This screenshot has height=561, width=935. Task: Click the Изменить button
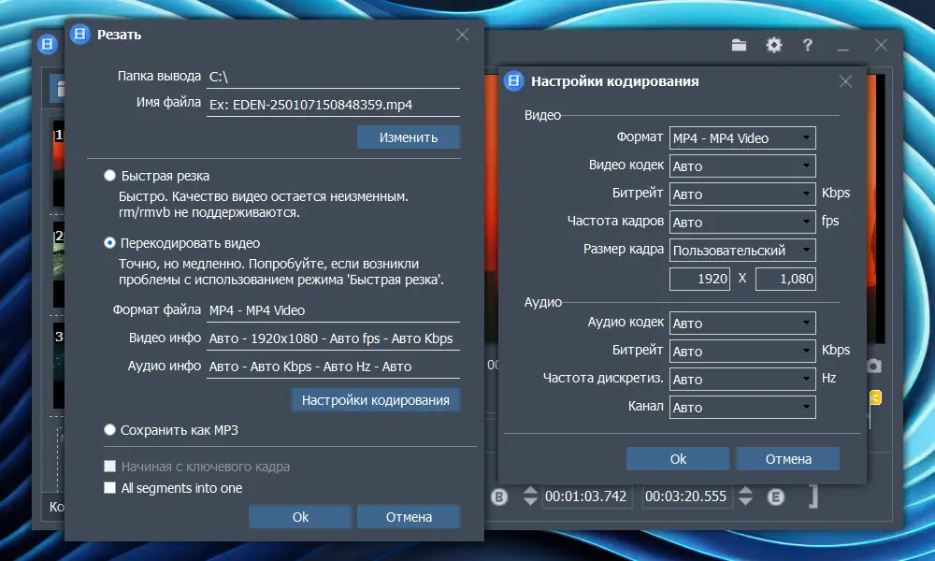point(409,137)
